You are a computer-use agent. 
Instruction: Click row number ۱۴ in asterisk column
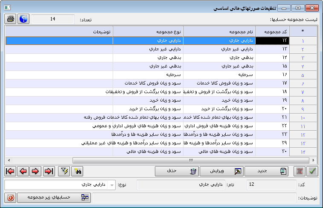[303, 152]
